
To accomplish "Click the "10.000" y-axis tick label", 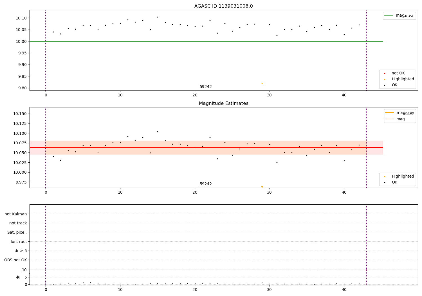I will (20, 173).
